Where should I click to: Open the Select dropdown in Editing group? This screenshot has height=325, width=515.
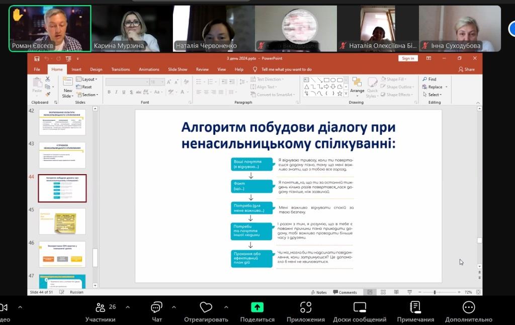click(x=432, y=95)
